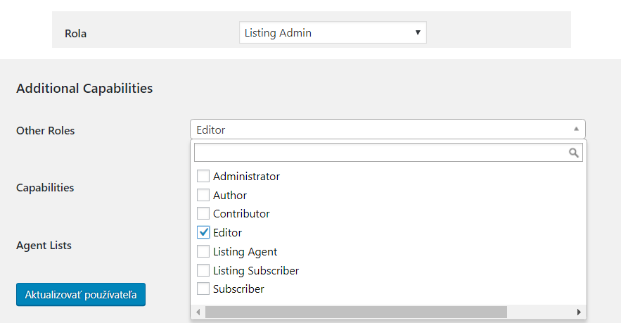Click the Other Roles select box showing Editor
This screenshot has height=323, width=621.
(x=388, y=129)
